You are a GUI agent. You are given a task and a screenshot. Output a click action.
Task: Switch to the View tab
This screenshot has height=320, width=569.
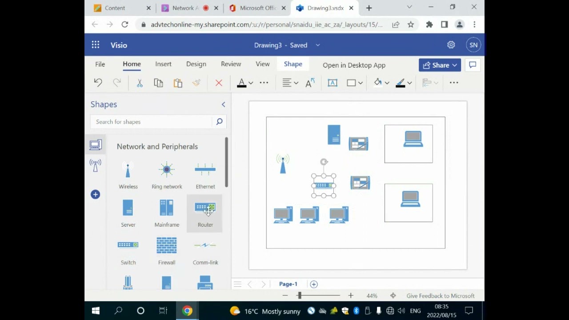[263, 64]
